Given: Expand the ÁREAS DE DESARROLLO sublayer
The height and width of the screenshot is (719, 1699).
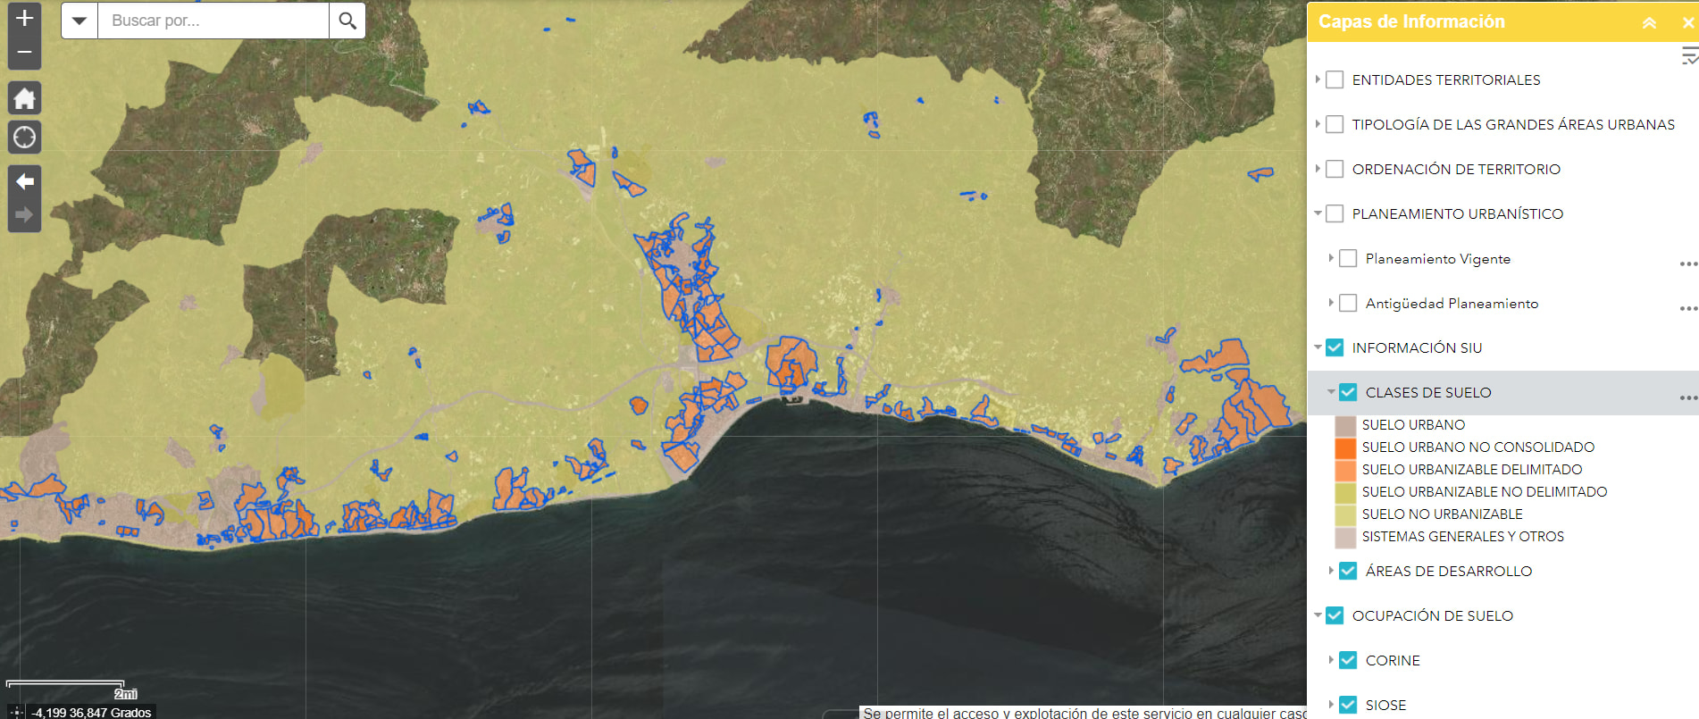Looking at the screenshot, I should point(1331,571).
